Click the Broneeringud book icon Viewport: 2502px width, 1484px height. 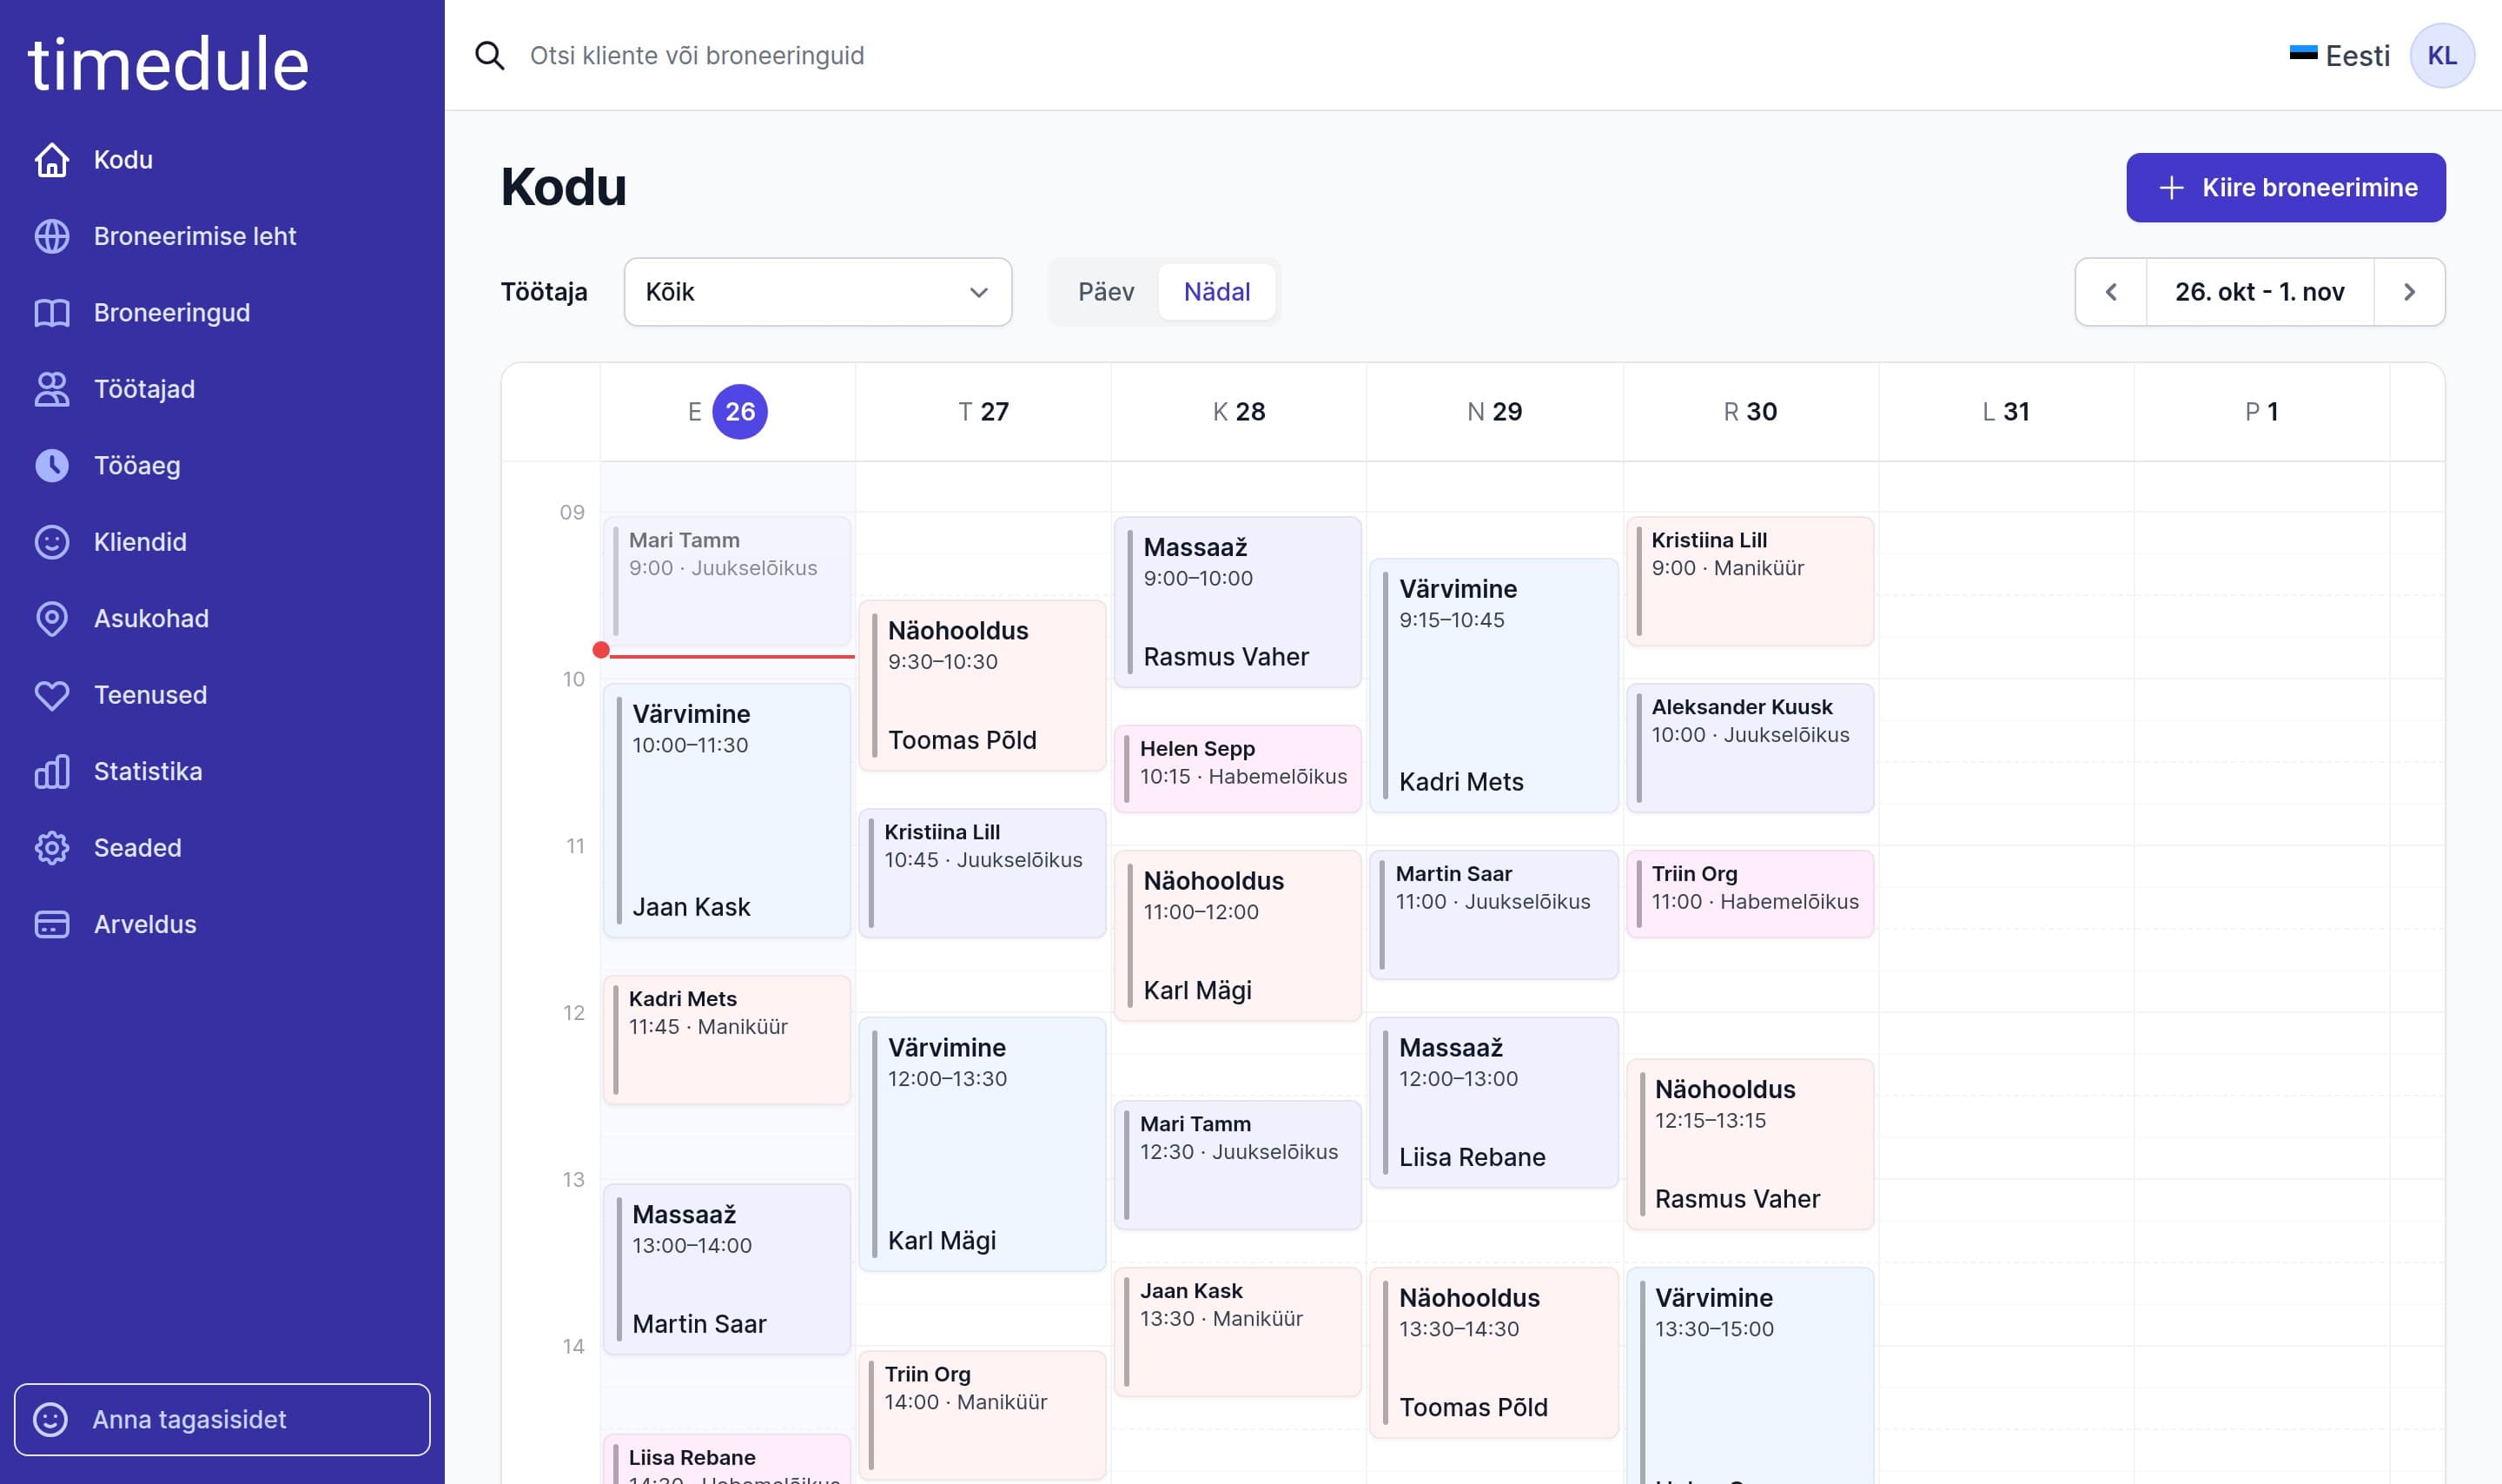click(x=52, y=313)
